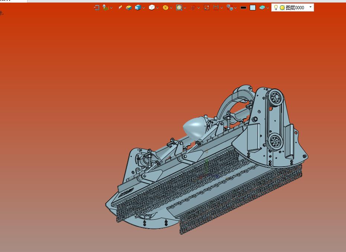Screen dimensions: 346x252
Task: Click the blue shaded cube icon
Action: pyautogui.click(x=138, y=8)
